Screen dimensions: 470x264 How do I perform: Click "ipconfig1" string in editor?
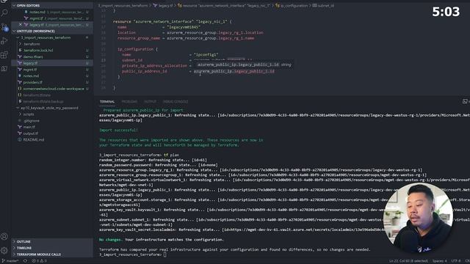206,55
